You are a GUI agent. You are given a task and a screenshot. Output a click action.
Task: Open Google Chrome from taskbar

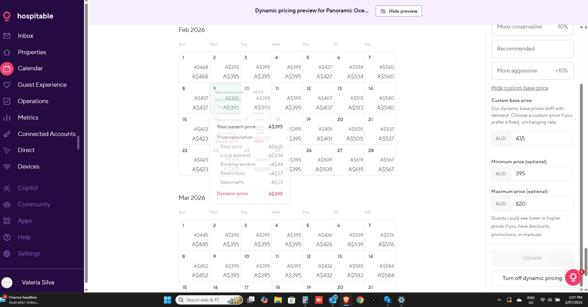(360, 300)
